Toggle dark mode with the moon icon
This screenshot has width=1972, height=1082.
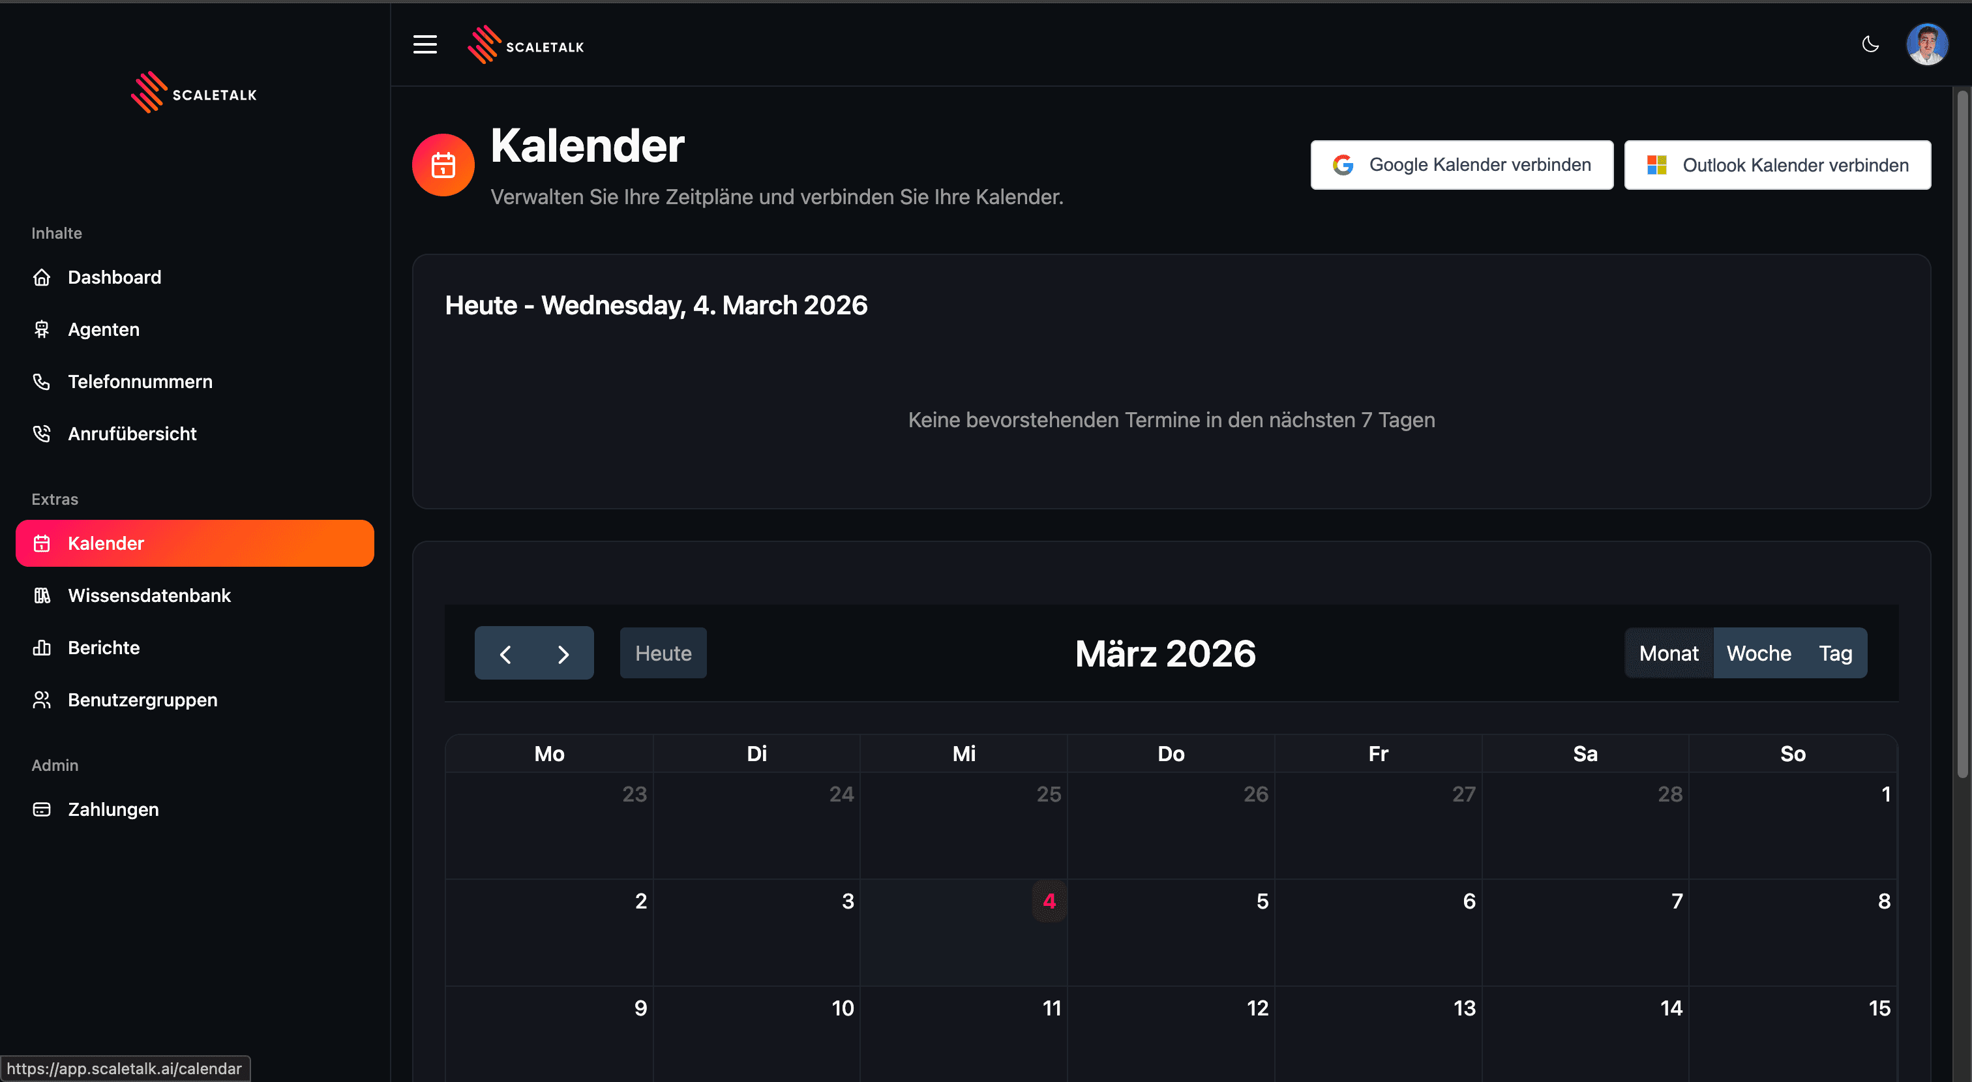(1870, 44)
